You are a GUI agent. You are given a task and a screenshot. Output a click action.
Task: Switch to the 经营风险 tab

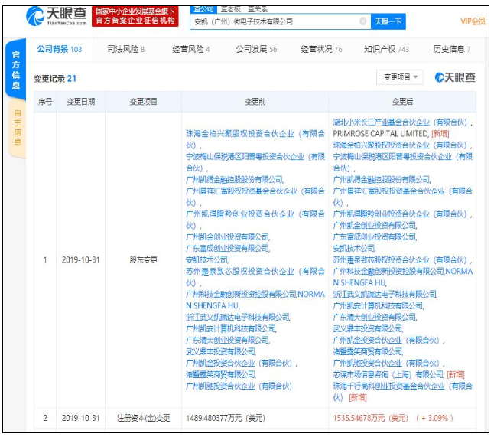191,50
